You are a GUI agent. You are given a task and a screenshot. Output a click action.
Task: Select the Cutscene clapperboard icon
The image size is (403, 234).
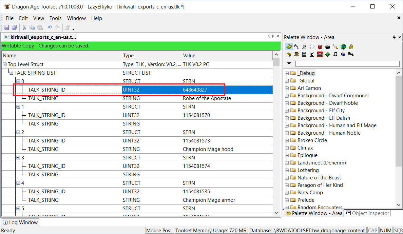tap(327, 47)
